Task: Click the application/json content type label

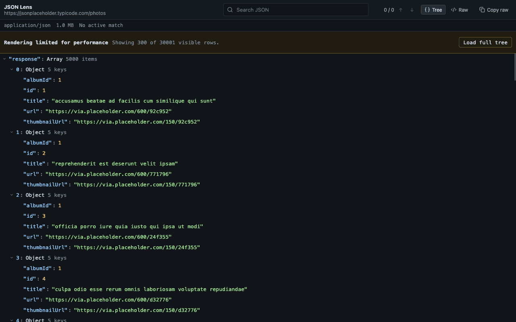Action: [x=27, y=25]
